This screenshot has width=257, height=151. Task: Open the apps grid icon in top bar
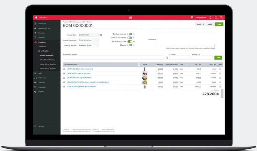click(x=131, y=18)
